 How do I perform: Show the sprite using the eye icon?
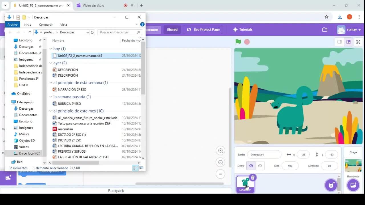tap(251, 166)
